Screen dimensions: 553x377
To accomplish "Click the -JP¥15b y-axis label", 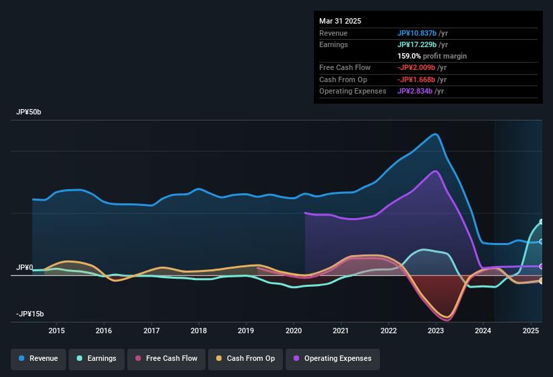I will point(30,314).
